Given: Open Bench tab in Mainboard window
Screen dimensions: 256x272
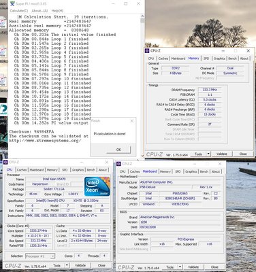Looking at the screenshot, I should (x=204, y=171).
